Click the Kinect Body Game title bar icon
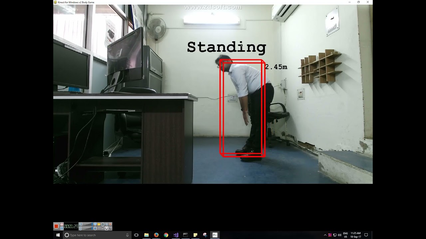The width and height of the screenshot is (426, 239). pyautogui.click(x=56, y=2)
